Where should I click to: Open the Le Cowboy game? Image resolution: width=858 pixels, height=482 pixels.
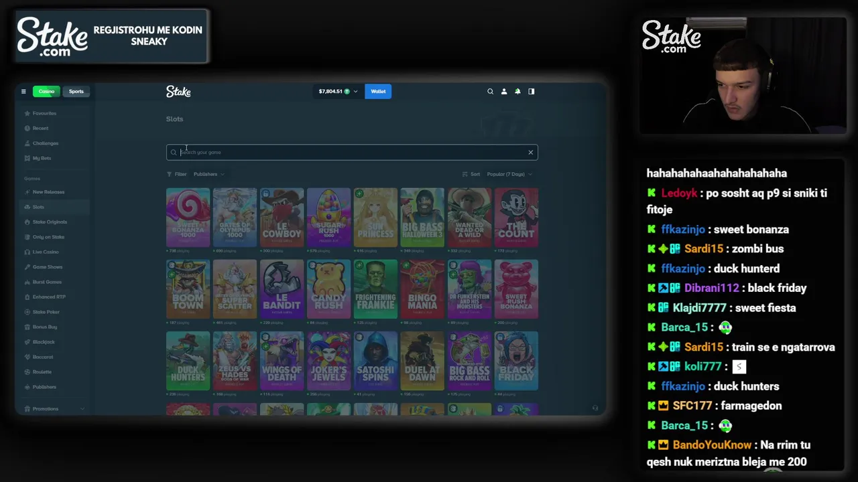(282, 218)
